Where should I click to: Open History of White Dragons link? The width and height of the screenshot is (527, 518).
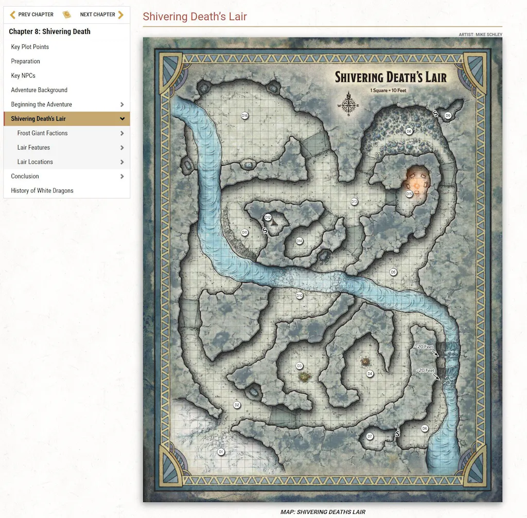(42, 190)
